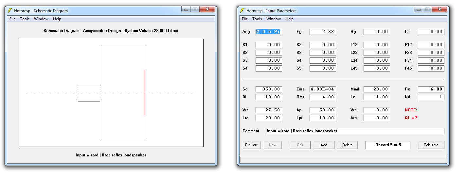Click the Record 5 of 5 indicator
466x176 pixels.
click(388, 145)
